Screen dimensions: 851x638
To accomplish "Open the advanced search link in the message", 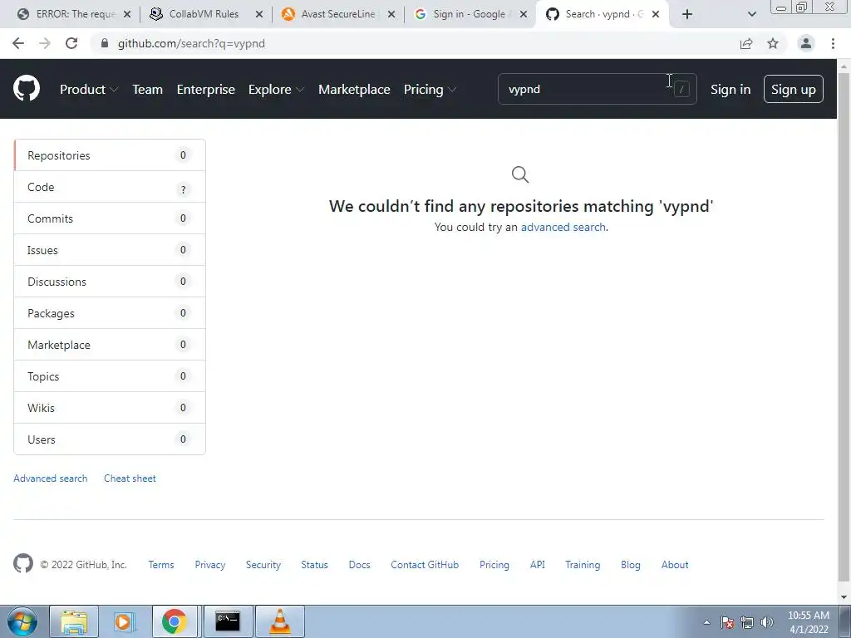I will (x=563, y=228).
